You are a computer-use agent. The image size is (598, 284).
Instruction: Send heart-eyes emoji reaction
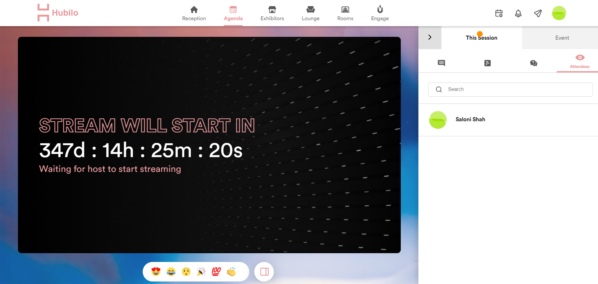[156, 271]
